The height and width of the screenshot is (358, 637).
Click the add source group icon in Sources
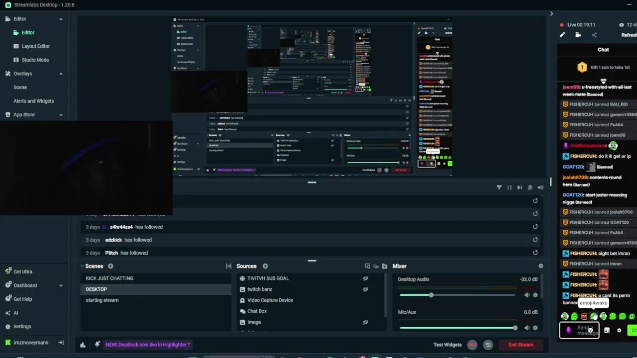click(376, 266)
